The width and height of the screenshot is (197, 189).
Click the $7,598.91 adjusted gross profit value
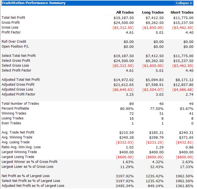[x=155, y=85]
